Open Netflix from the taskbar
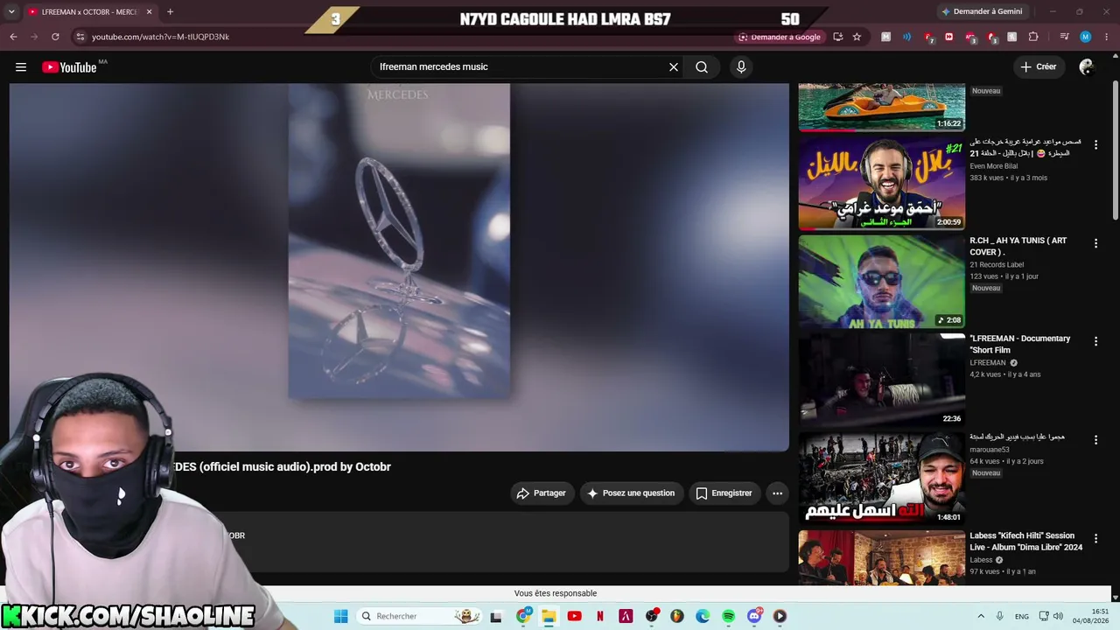Viewport: 1120px width, 630px height. coord(600,616)
